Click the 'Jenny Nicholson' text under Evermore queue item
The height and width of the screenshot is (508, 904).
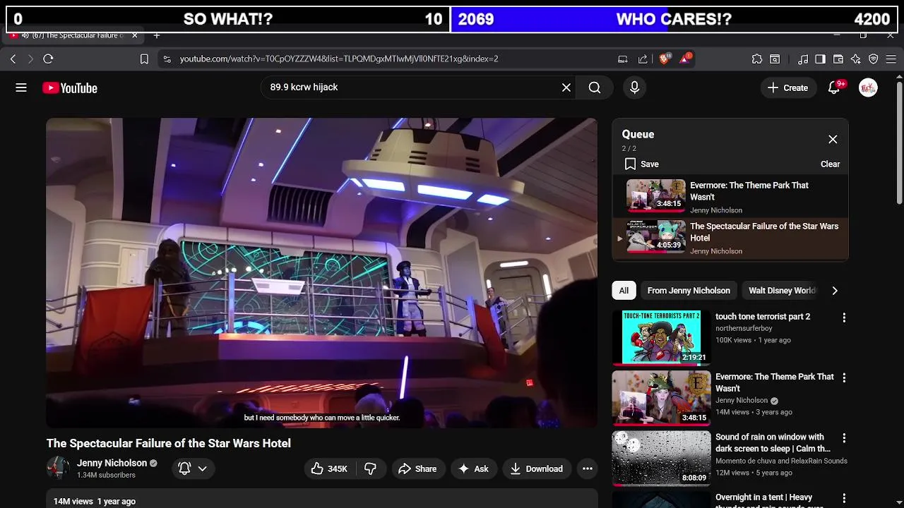click(716, 210)
